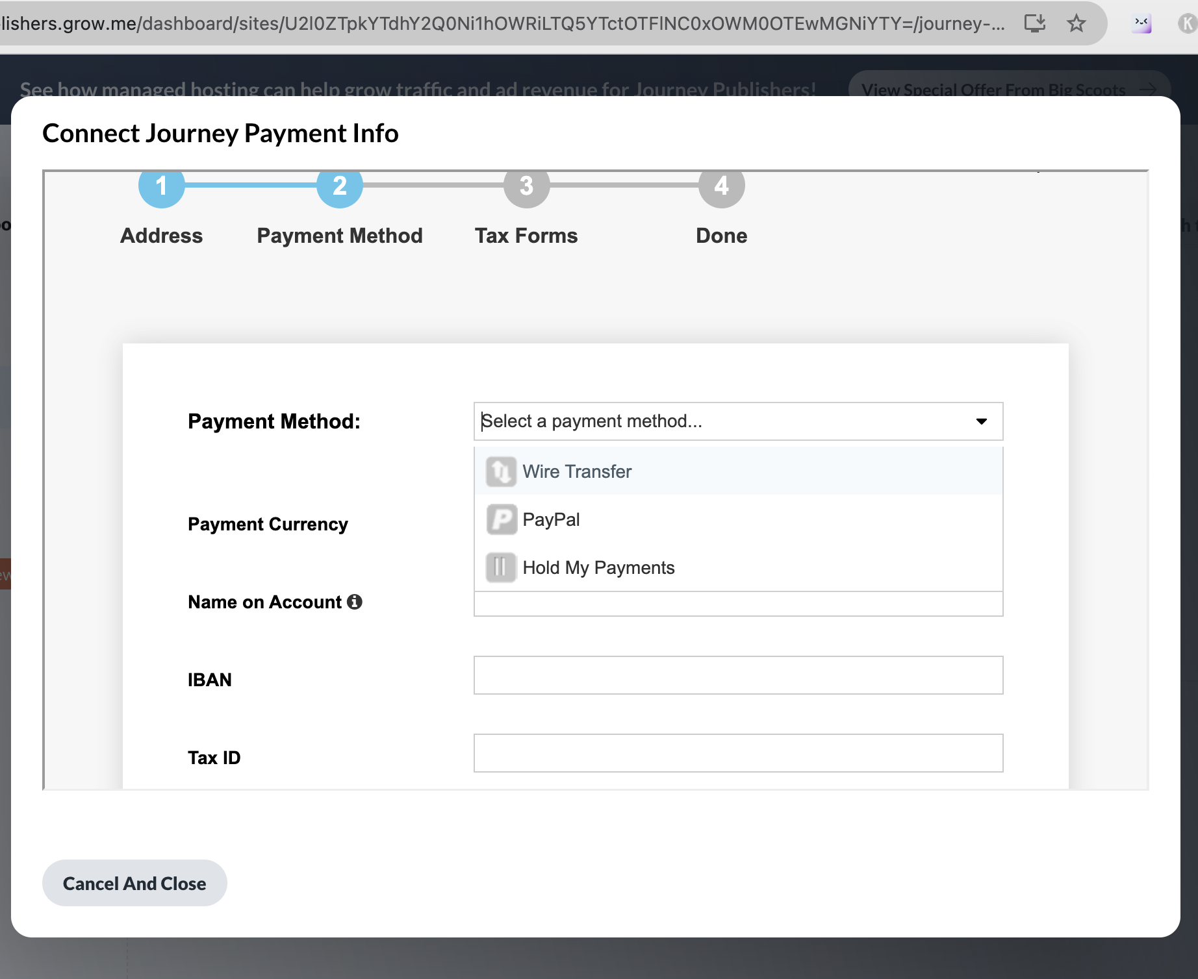This screenshot has width=1198, height=979.
Task: Click into the Tax ID field
Action: pyautogui.click(x=738, y=753)
